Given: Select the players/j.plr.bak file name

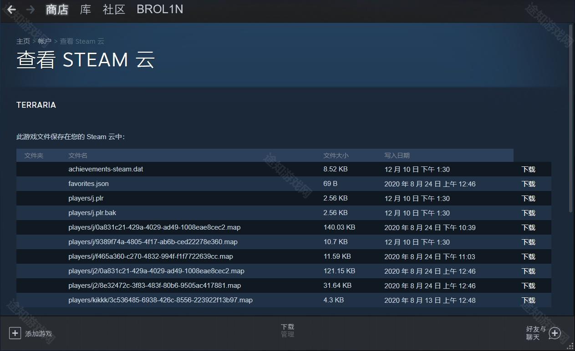Looking at the screenshot, I should (x=92, y=213).
